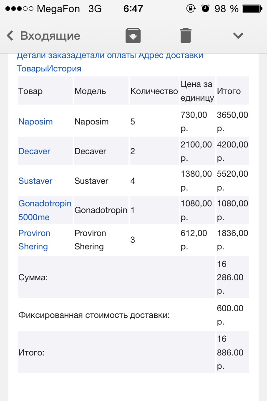
Task: Open the Decaver product link
Action: [x=34, y=151]
